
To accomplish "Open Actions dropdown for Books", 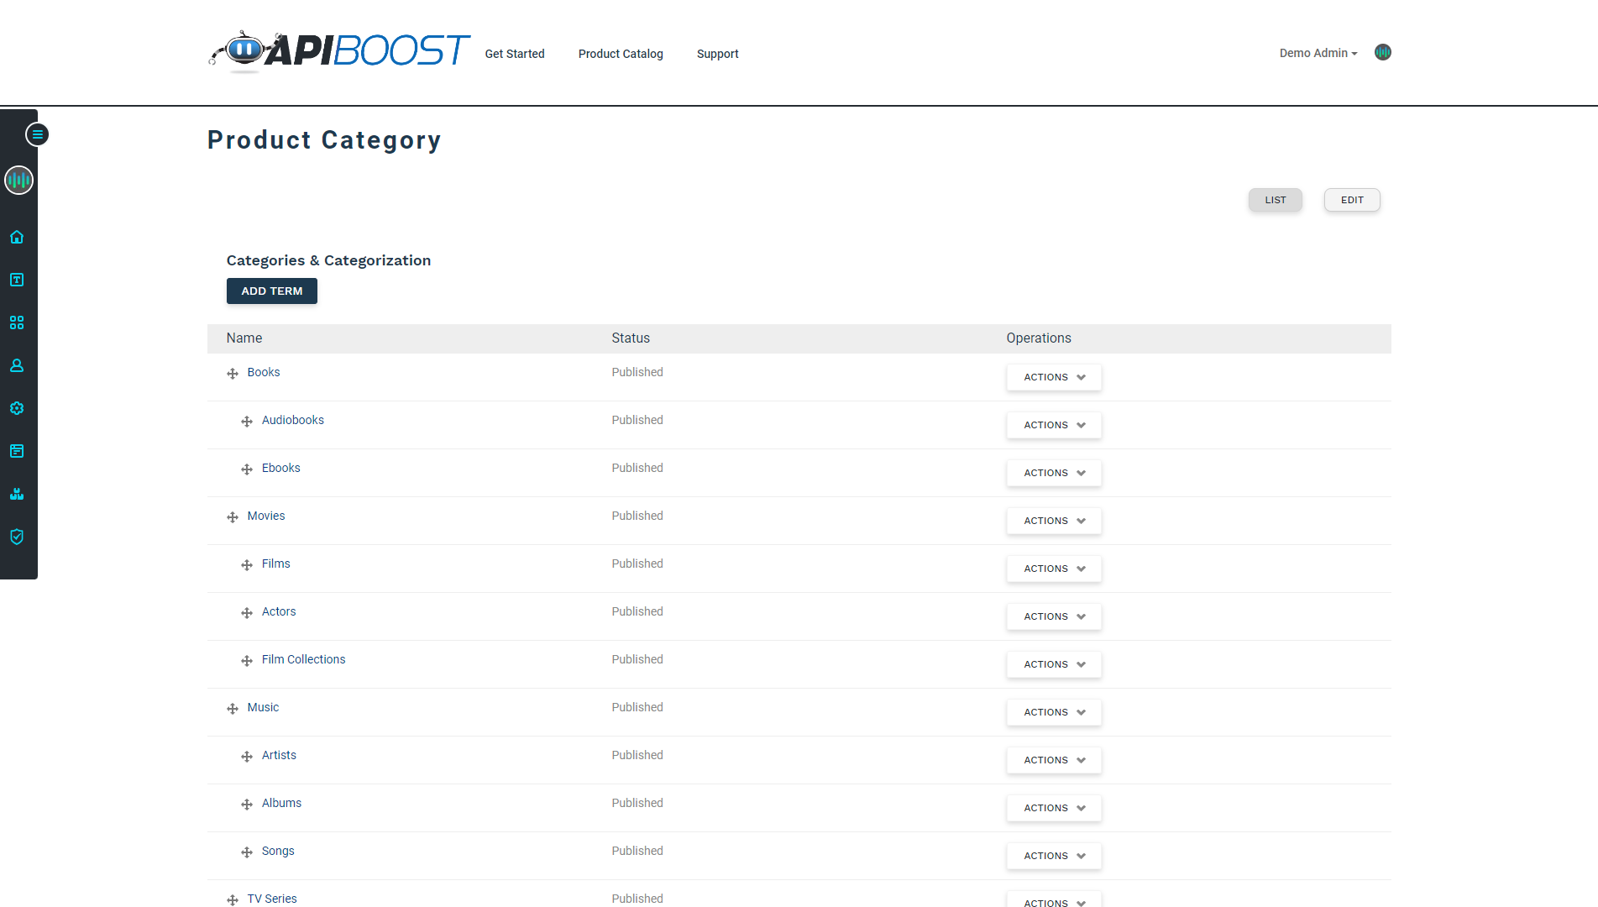I will click(x=1054, y=377).
